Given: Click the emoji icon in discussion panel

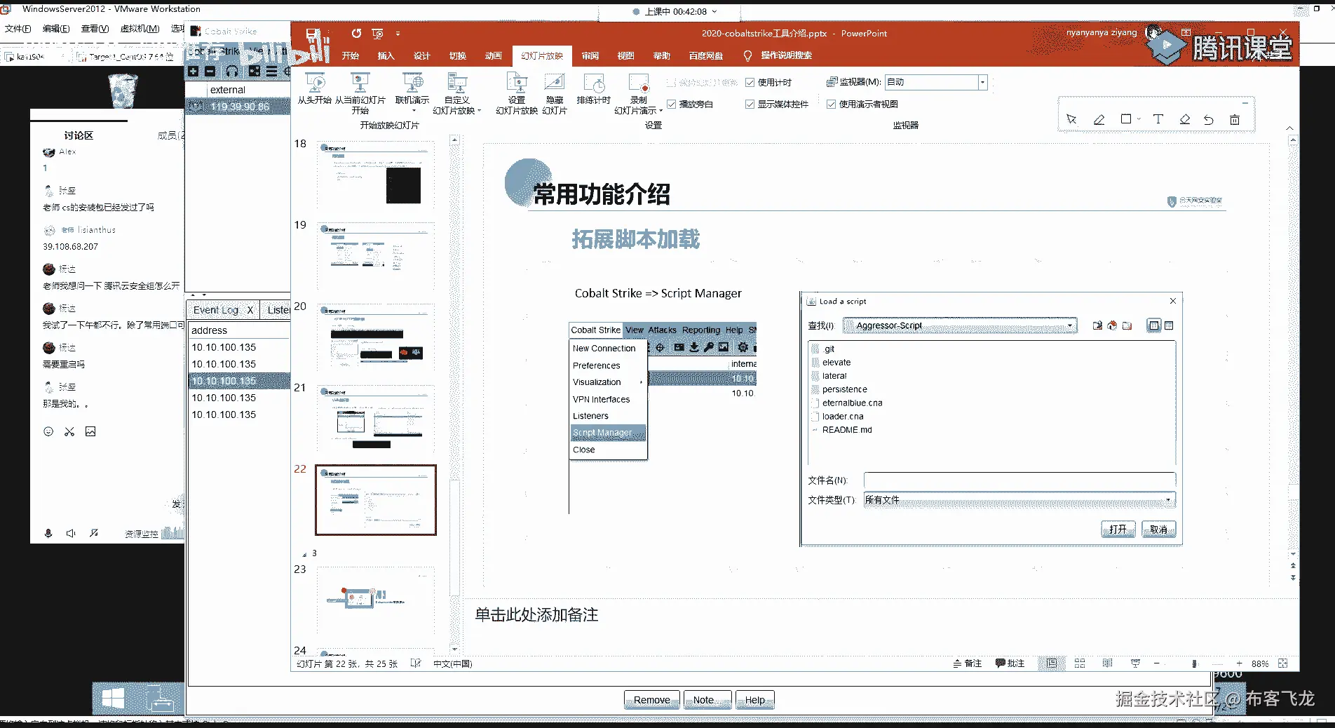Looking at the screenshot, I should pyautogui.click(x=48, y=432).
